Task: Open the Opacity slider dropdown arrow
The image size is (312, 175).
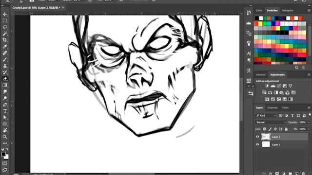Action: pos(309,122)
